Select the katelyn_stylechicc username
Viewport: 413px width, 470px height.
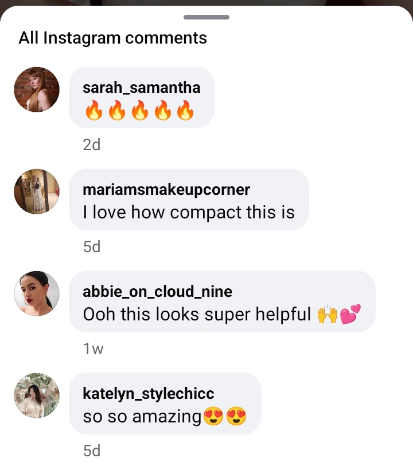click(x=148, y=394)
